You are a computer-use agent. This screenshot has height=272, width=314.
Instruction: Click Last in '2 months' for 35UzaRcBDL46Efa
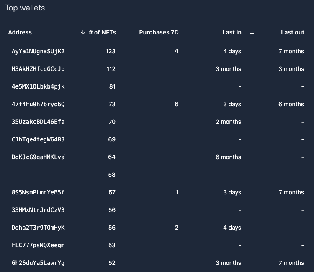coord(228,122)
